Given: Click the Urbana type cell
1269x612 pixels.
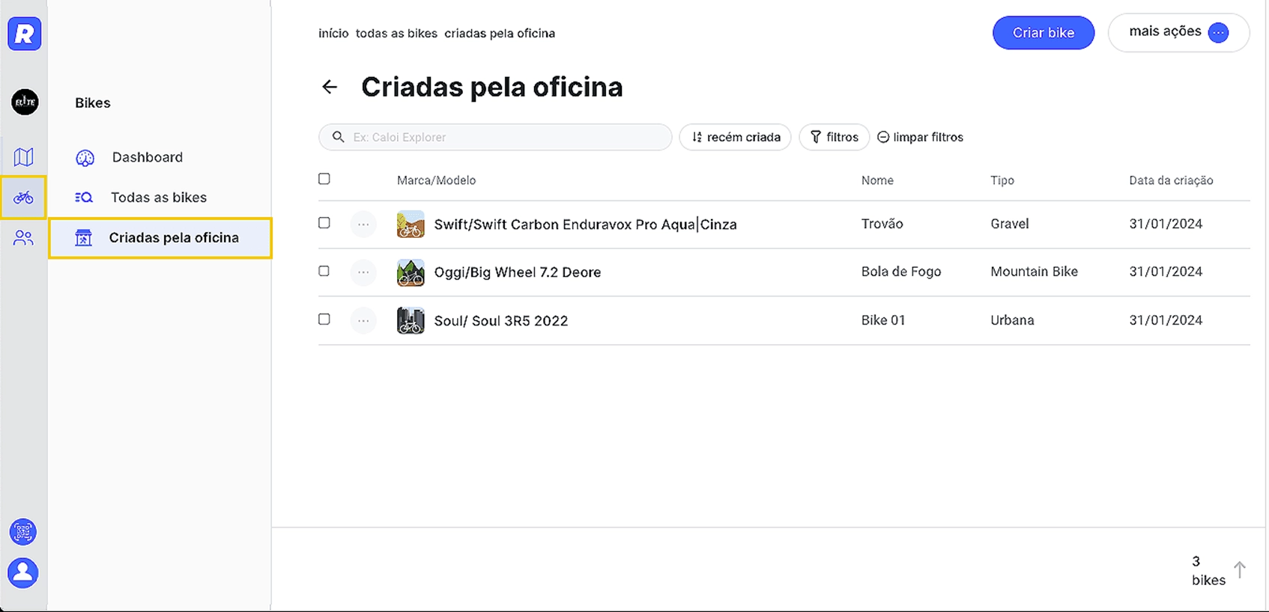Looking at the screenshot, I should coord(1012,320).
